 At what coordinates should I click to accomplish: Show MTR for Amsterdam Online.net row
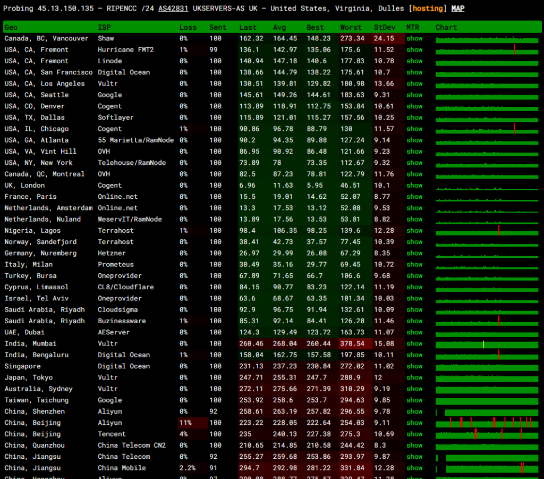[414, 208]
